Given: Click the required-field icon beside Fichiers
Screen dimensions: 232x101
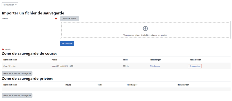Looking at the screenshot, I should click(x=56, y=19).
